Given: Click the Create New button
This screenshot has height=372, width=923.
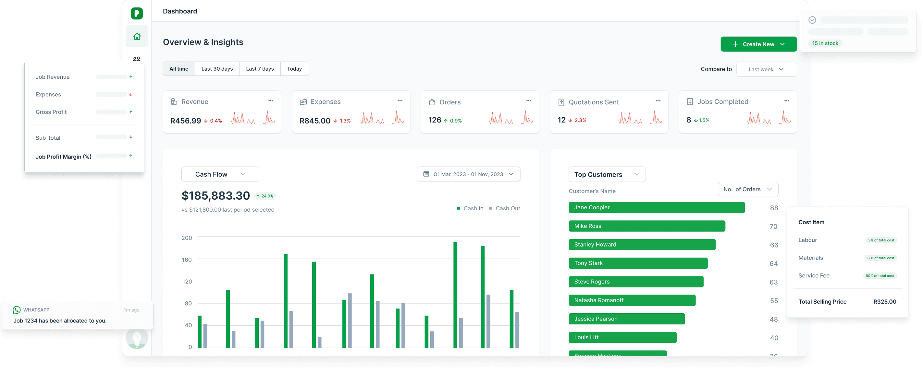Looking at the screenshot, I should (758, 44).
